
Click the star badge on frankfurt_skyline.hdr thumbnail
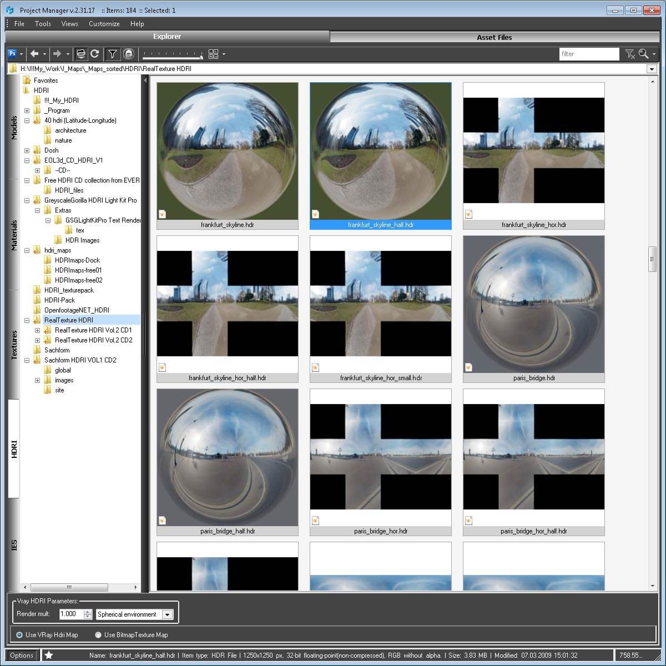(x=162, y=214)
